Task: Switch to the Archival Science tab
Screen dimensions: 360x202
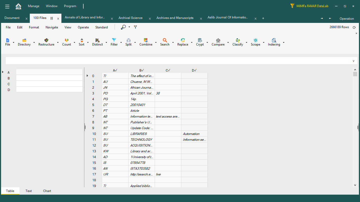Action: 130,18
